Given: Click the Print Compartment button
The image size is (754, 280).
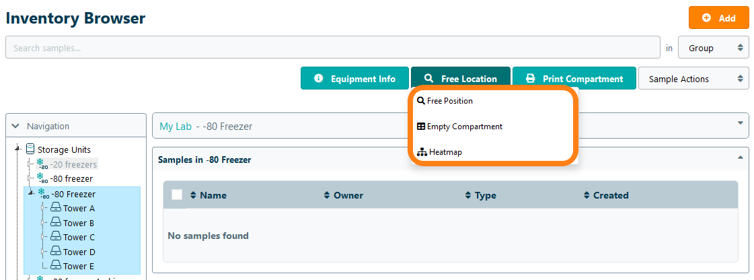Looking at the screenshot, I should [574, 79].
